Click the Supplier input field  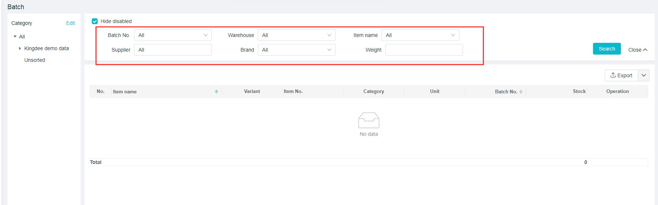tap(173, 50)
